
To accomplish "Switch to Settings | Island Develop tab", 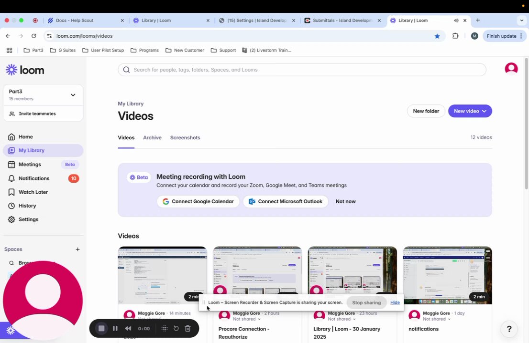I will 257,21.
